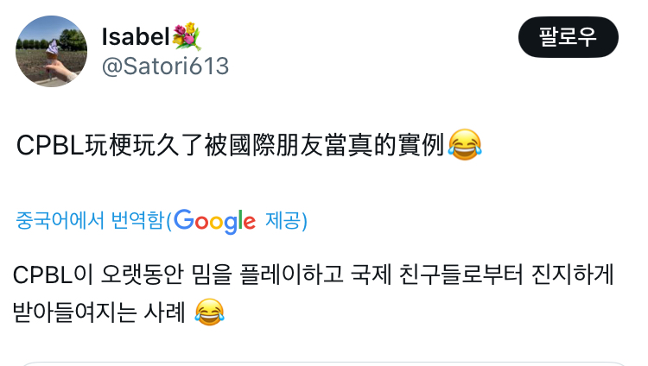The image size is (648, 366).
Task: Click the 받아들여지는 사례 translated line
Action: [99, 312]
